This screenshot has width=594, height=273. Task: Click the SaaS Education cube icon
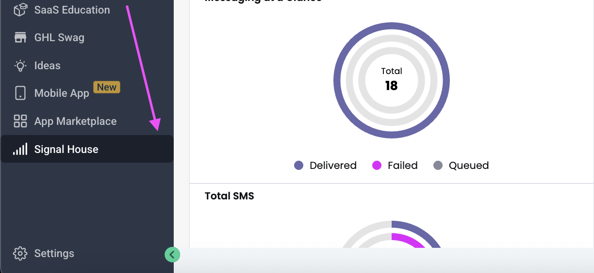(x=20, y=10)
